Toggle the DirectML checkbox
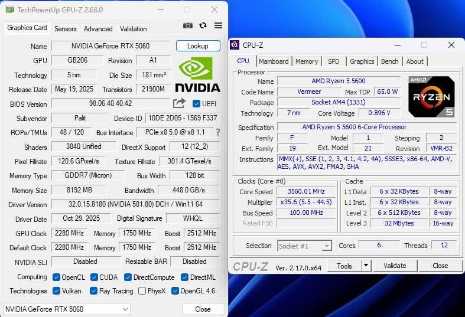The width and height of the screenshot is (465, 317). coord(184,277)
